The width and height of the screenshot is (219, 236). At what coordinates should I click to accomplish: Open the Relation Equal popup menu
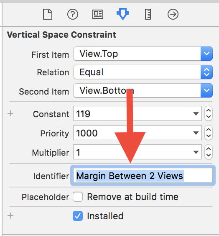[x=143, y=72]
